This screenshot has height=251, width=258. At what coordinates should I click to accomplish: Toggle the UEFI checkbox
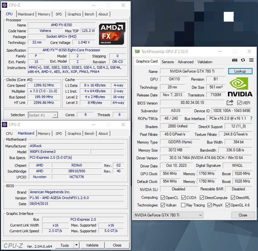click(239, 103)
